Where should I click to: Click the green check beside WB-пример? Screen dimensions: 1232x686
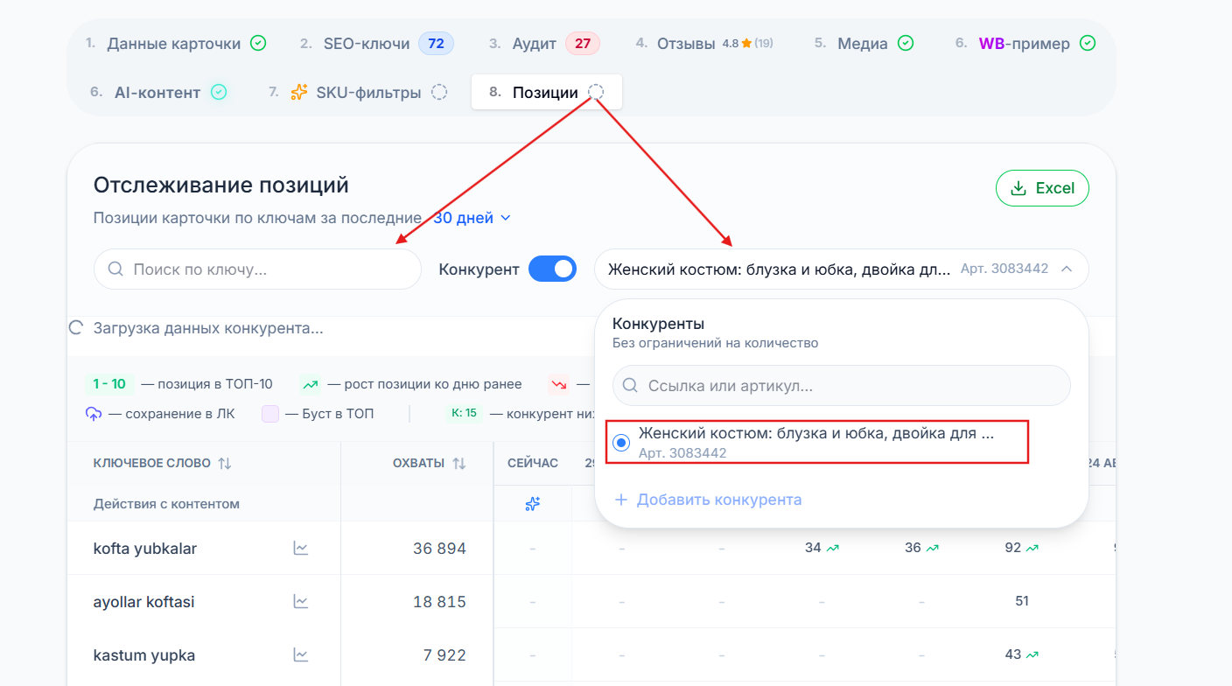point(1088,43)
